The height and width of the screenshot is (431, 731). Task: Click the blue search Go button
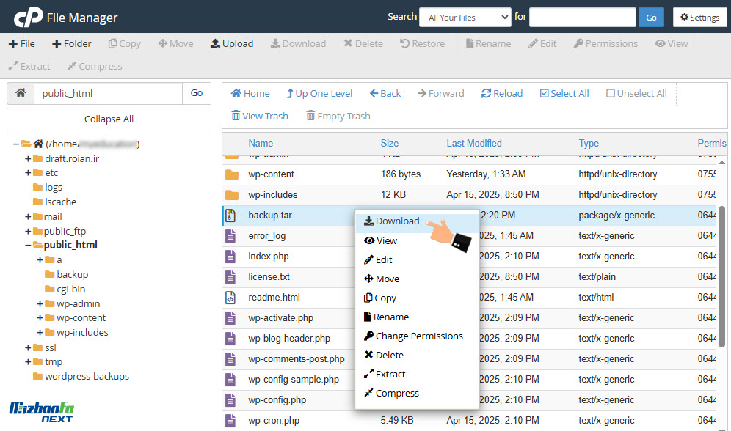651,18
